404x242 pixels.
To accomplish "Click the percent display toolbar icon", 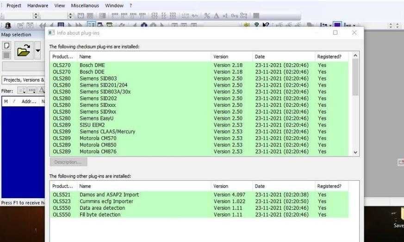I will click(x=207, y=16).
